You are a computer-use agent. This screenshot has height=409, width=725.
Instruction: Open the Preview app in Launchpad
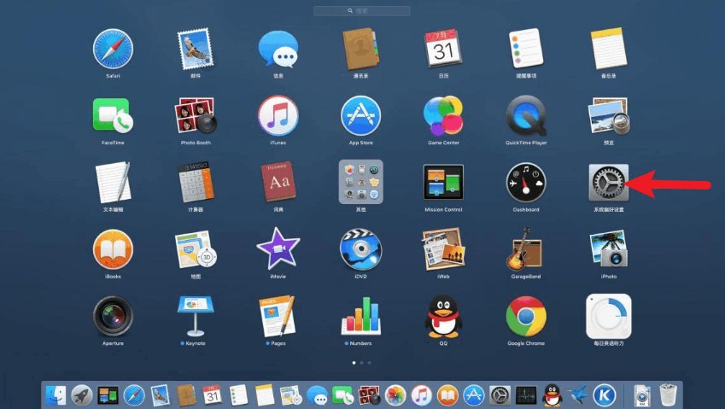609,115
